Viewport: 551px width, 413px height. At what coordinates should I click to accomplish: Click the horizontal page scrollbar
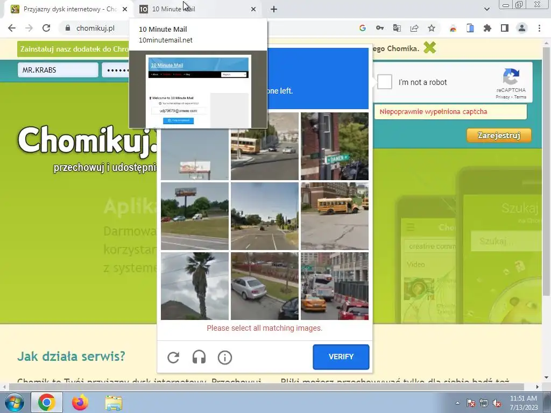[x=266, y=387]
